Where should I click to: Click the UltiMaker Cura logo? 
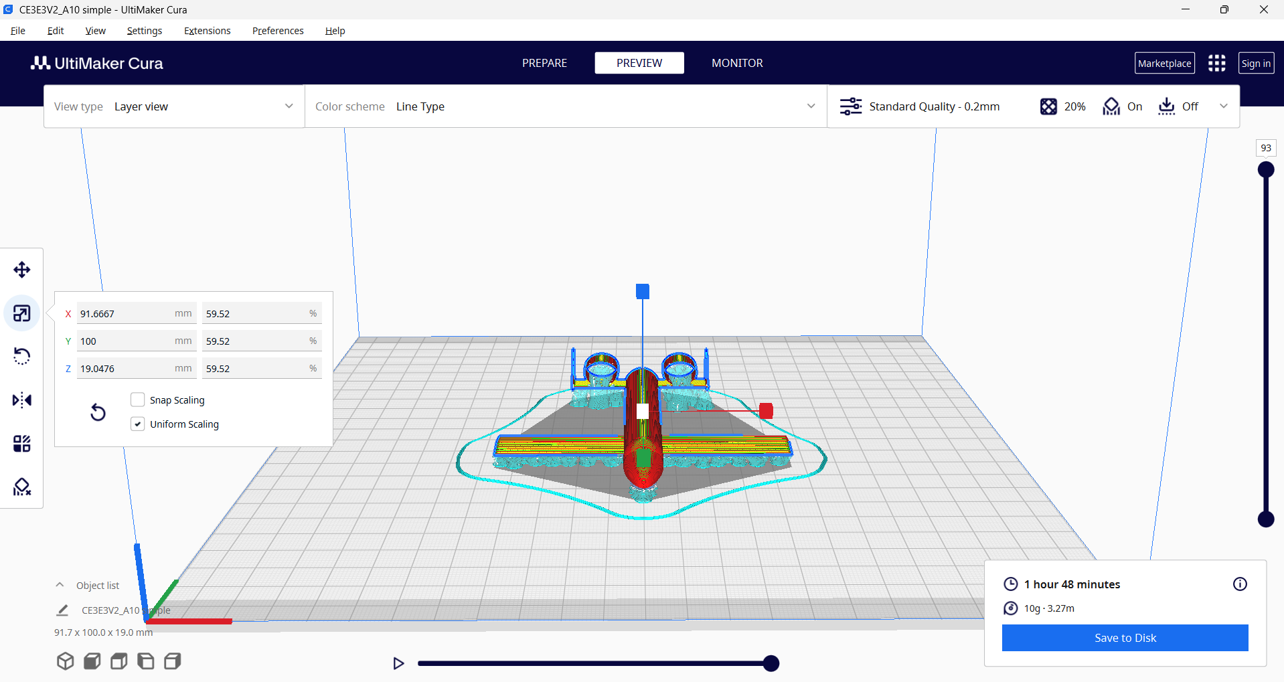click(97, 63)
